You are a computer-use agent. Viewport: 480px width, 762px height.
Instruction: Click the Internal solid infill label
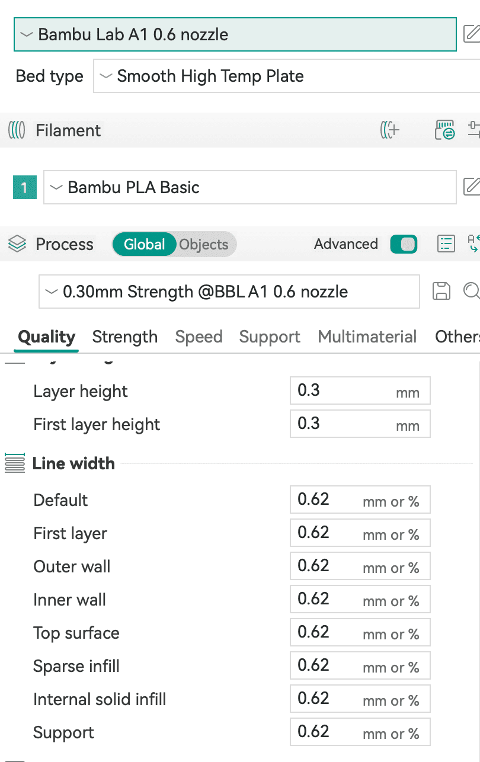point(100,700)
